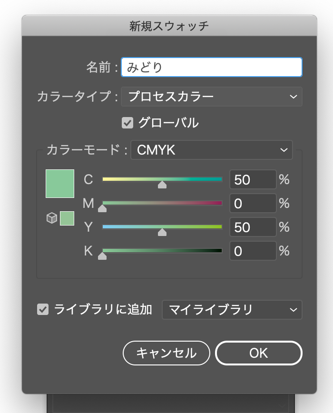Click the 名前 text field containing みどり
The width and height of the screenshot is (333, 413).
pos(212,67)
